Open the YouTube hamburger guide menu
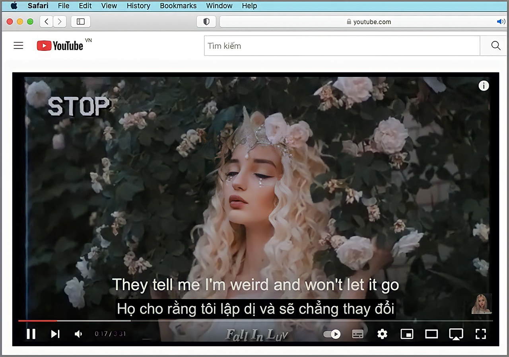Viewport: 509px width, 357px height. [x=18, y=45]
